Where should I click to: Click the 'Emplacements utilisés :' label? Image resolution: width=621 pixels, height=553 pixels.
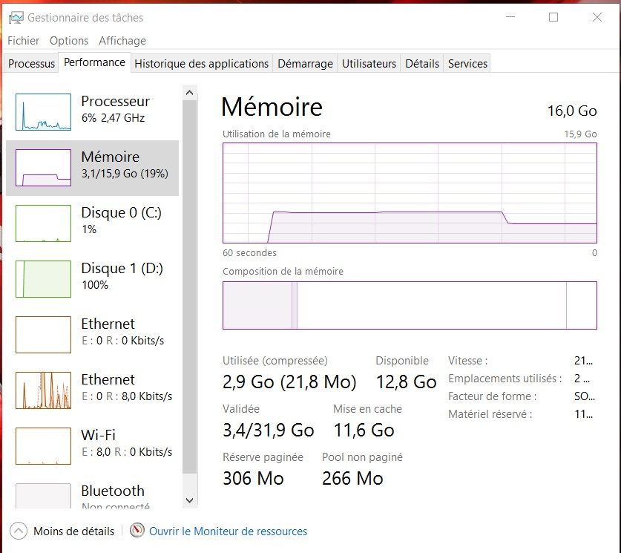point(505,379)
